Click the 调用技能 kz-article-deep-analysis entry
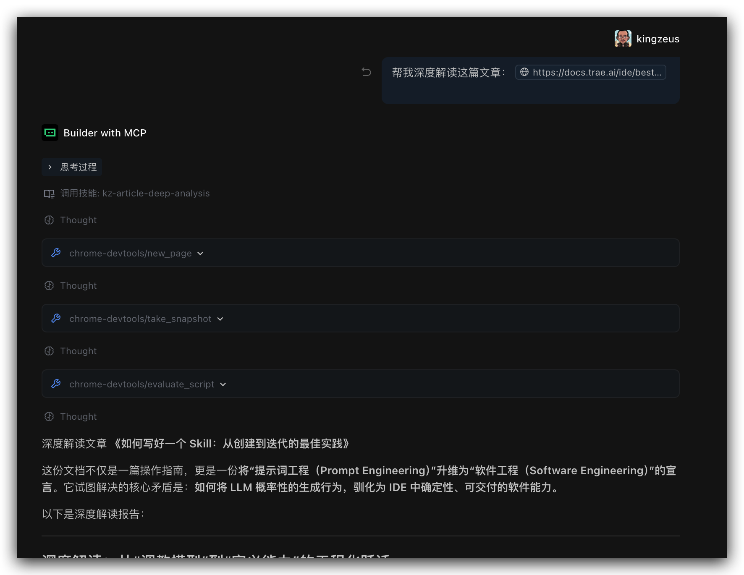The width and height of the screenshot is (744, 575). click(134, 193)
